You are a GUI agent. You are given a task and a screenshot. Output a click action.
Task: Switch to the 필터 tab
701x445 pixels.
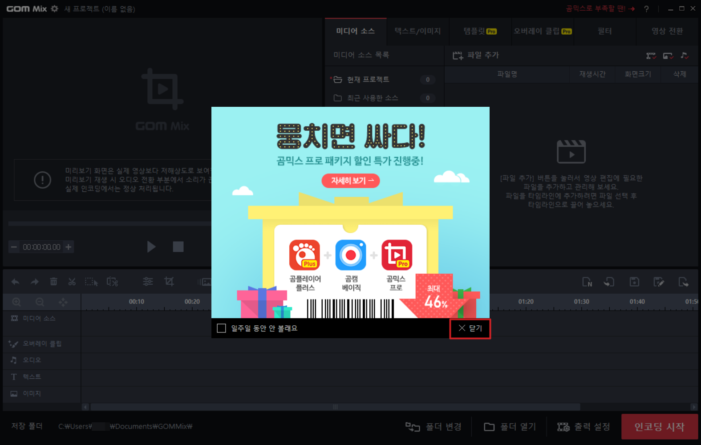tap(605, 31)
